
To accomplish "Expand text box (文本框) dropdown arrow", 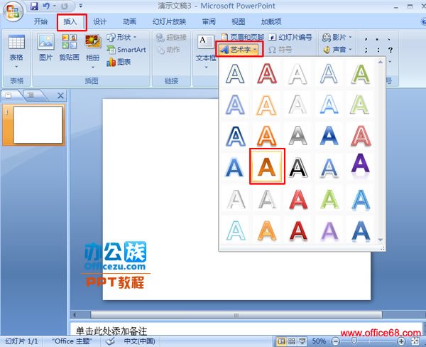I will (x=206, y=67).
